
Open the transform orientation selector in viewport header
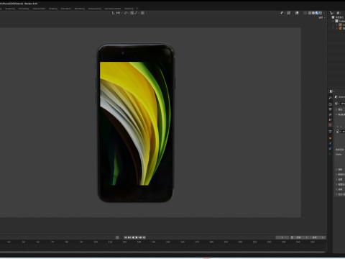[116, 13]
